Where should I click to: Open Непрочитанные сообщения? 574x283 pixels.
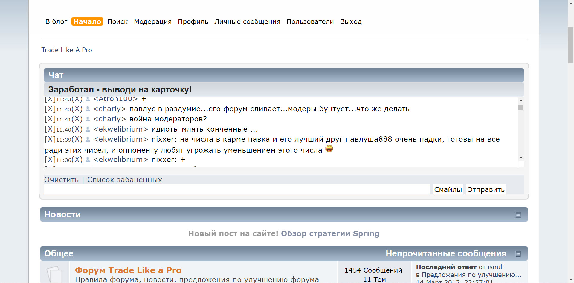click(446, 253)
